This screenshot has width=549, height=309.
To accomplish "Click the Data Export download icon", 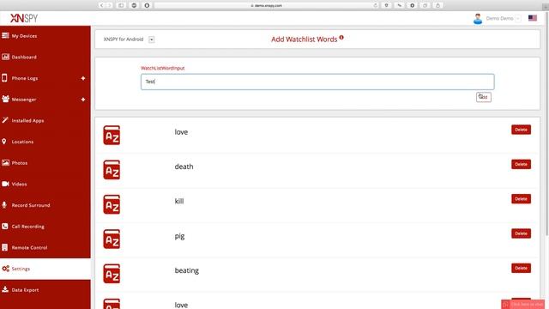I will click(5, 289).
